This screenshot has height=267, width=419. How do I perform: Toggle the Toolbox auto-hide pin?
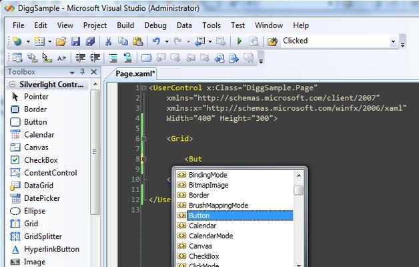click(x=82, y=71)
